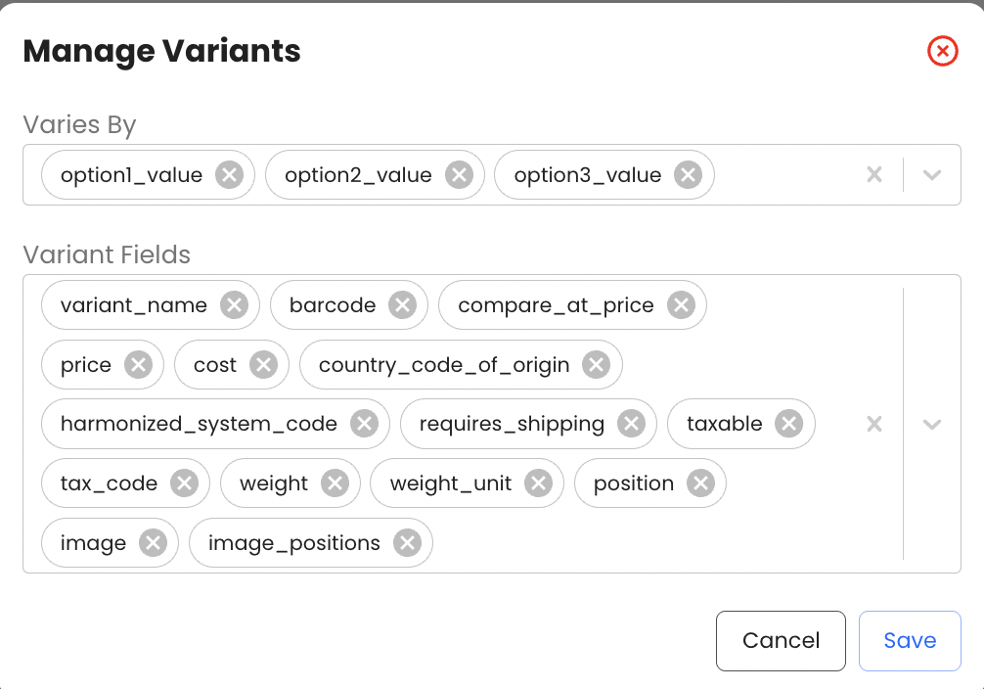Save the variant settings
Viewport: 984px width, 689px height.
pyautogui.click(x=910, y=641)
